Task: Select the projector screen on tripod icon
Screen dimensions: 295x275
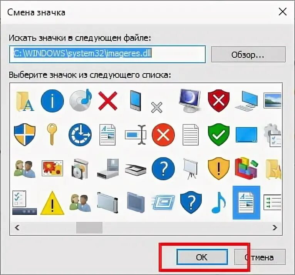Action: click(191, 169)
